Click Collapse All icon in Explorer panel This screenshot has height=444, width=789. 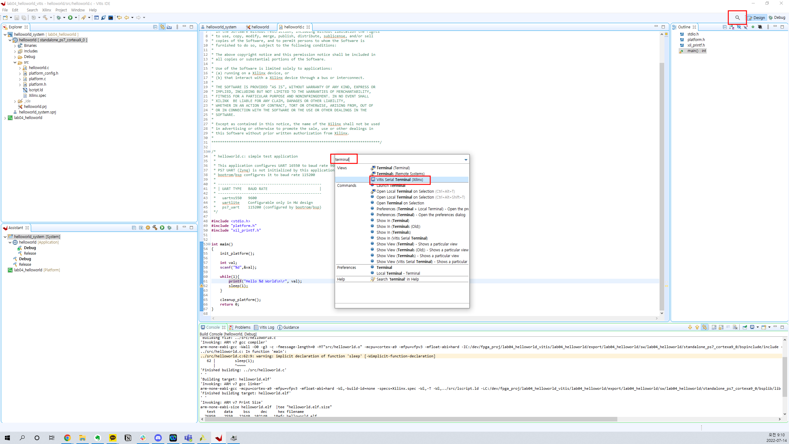click(155, 27)
